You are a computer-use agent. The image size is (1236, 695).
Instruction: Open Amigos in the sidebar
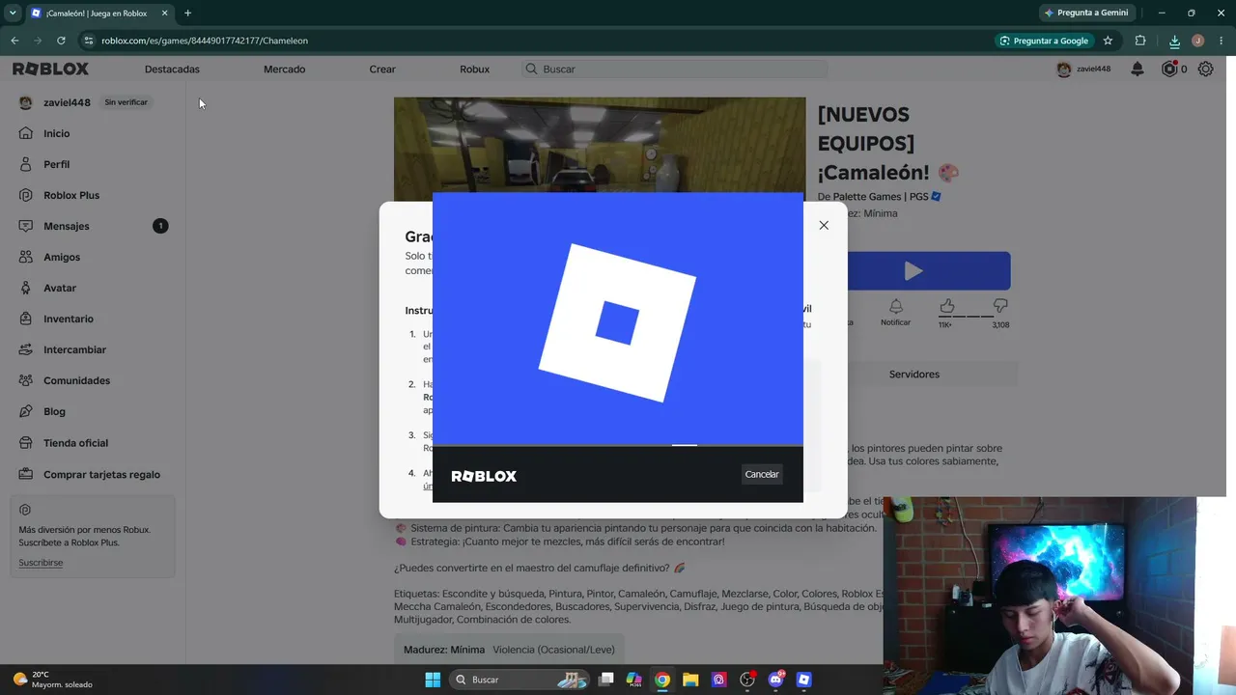point(61,257)
